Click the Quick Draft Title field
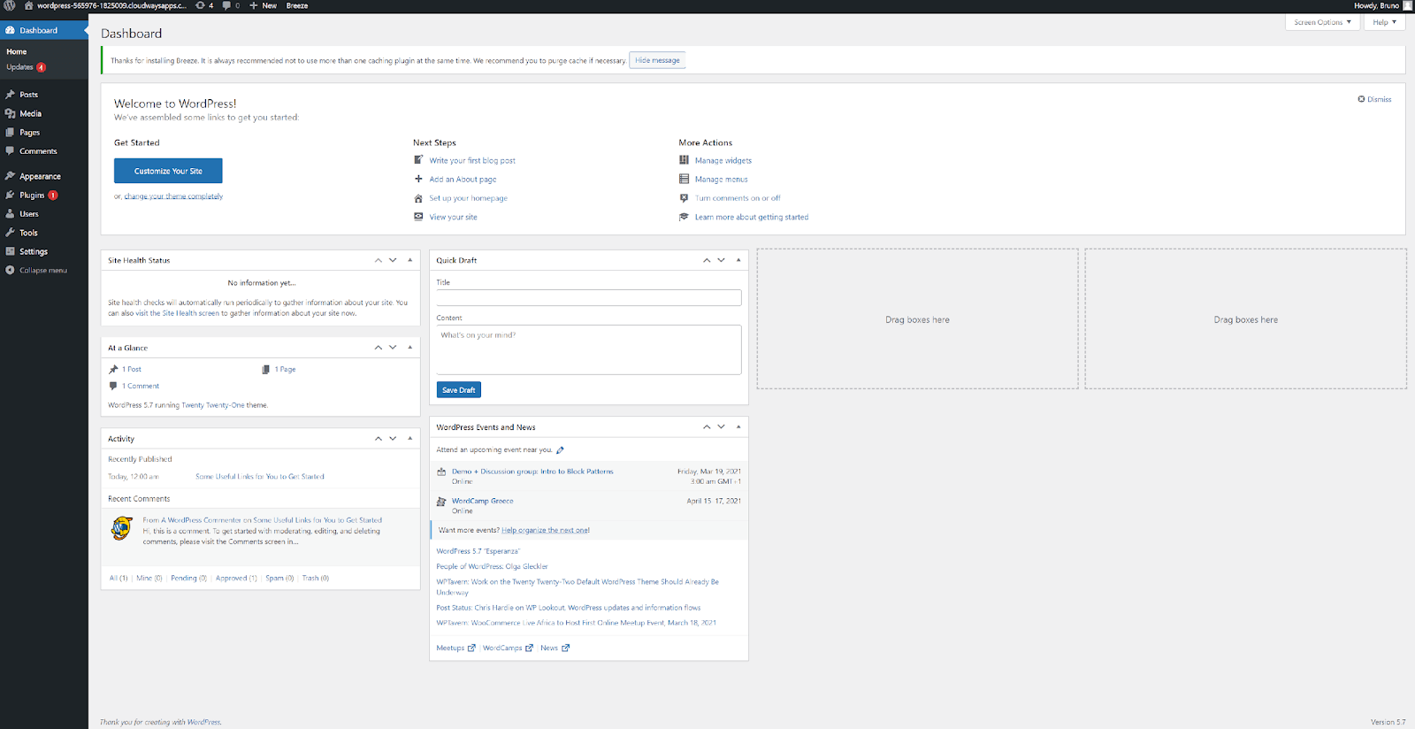 [588, 298]
